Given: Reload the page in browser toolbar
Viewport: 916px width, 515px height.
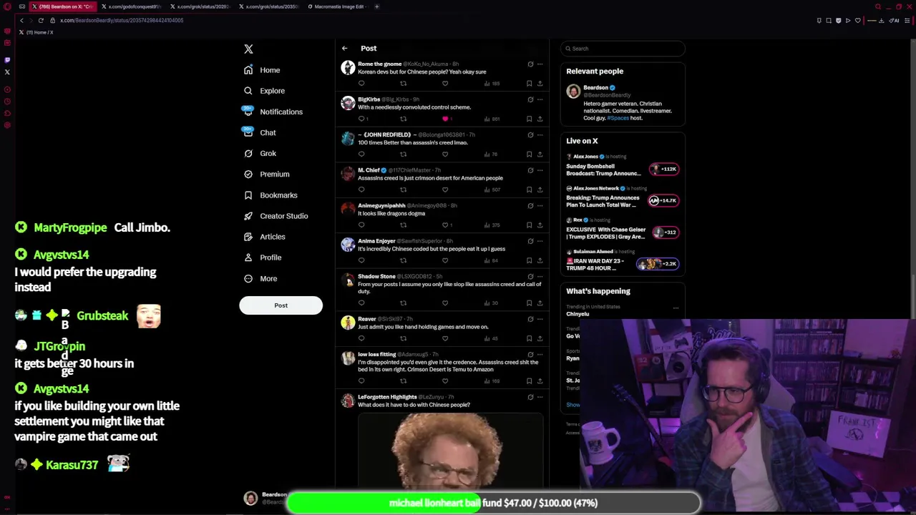Looking at the screenshot, I should [x=41, y=20].
